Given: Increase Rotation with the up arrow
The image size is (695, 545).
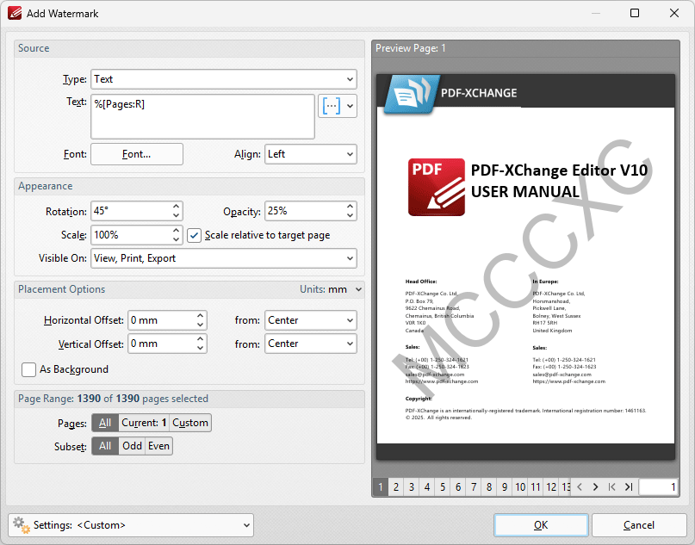Looking at the screenshot, I should [176, 207].
